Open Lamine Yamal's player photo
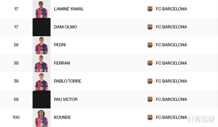The height and width of the screenshot is (127, 218). [42, 9]
